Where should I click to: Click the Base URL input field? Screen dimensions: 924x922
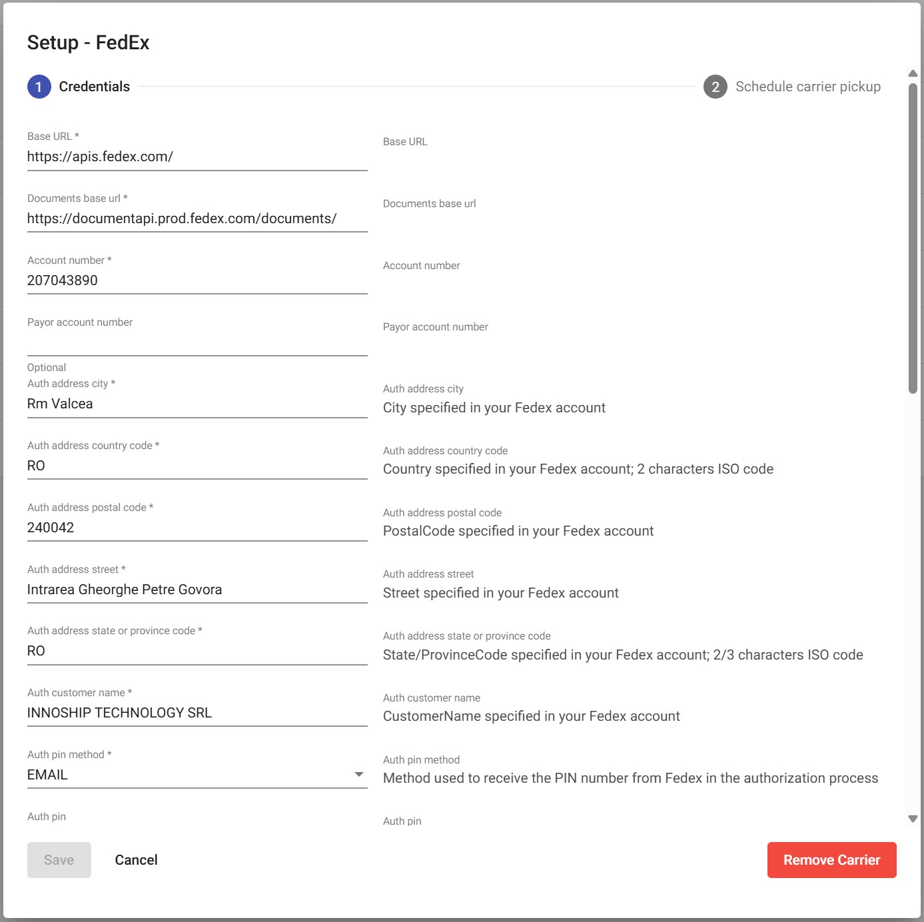tap(197, 157)
